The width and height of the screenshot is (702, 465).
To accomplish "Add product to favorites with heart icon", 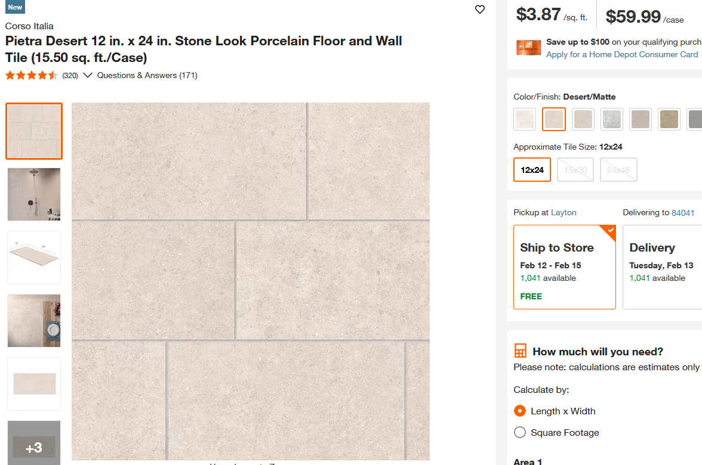I will [x=479, y=10].
